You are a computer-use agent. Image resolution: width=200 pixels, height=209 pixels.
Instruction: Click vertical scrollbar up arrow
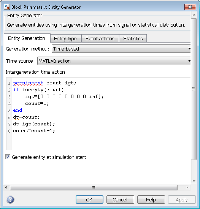pyautogui.click(x=194, y=15)
